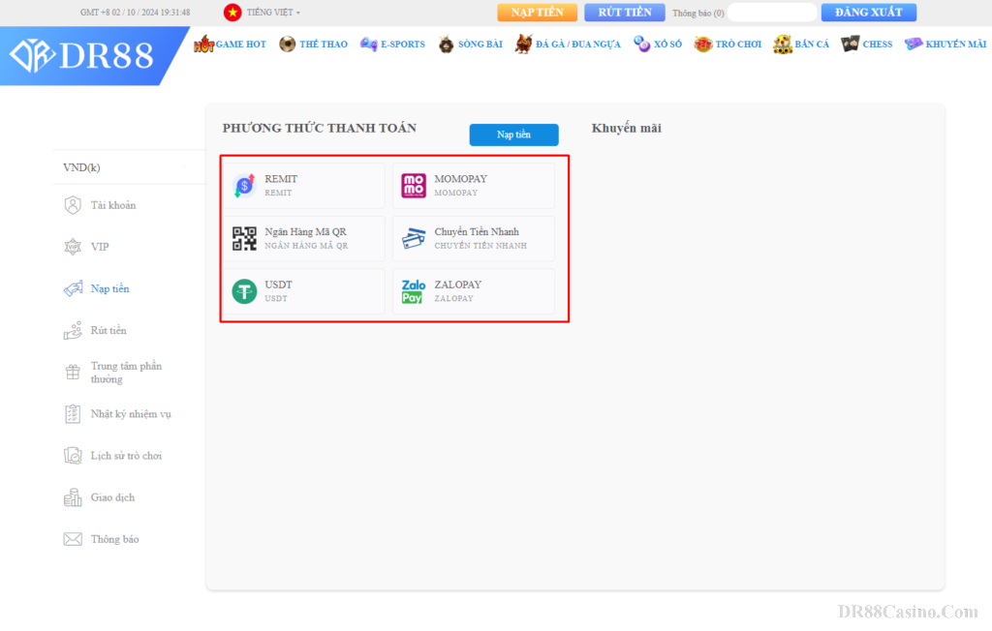The height and width of the screenshot is (631, 992).
Task: Open Tài khoản in sidebar
Action: (x=113, y=205)
